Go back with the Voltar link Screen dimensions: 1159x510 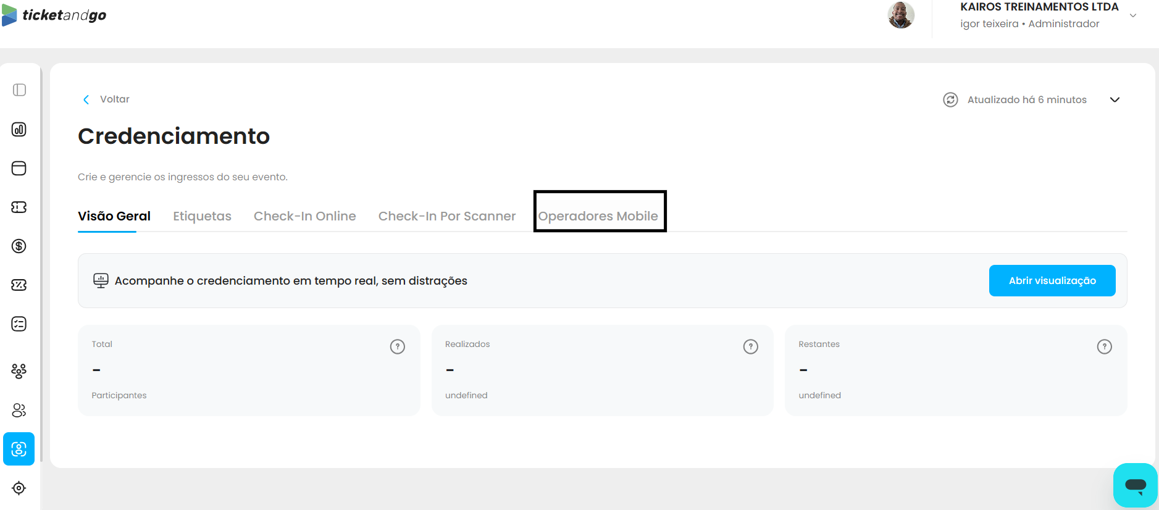click(115, 99)
